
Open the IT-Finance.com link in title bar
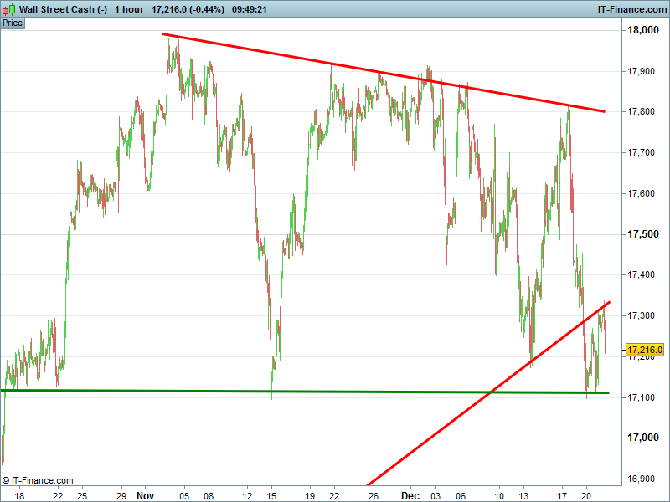pyautogui.click(x=632, y=9)
